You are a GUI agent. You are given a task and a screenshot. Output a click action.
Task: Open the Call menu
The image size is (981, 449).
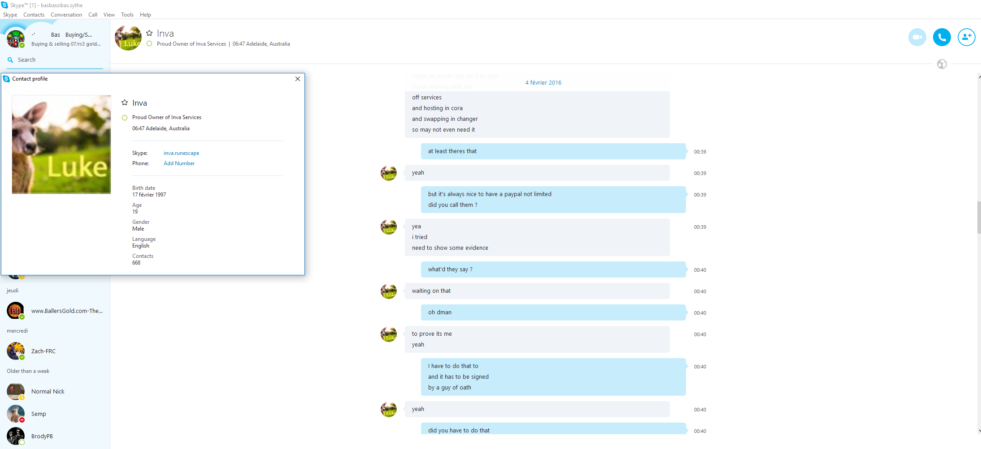coord(93,15)
